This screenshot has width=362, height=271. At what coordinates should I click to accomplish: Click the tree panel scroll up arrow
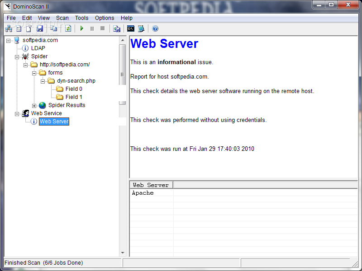pyautogui.click(x=123, y=40)
